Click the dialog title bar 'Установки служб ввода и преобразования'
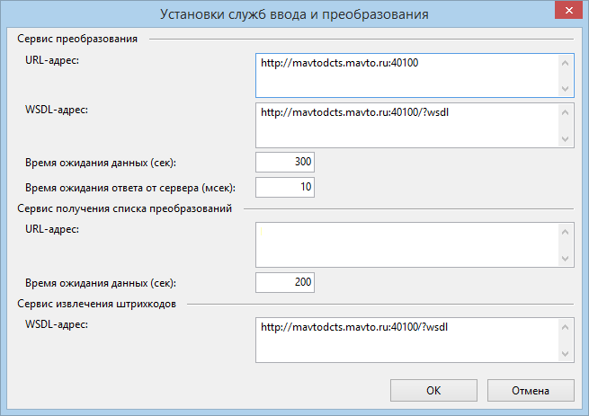589x416 pixels. click(x=294, y=14)
